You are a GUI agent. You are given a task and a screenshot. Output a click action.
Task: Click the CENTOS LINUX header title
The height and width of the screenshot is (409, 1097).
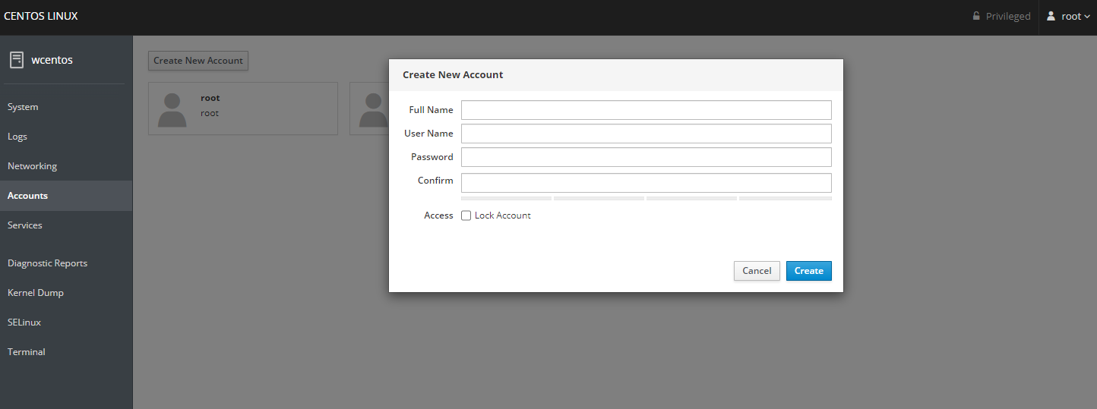(x=41, y=16)
